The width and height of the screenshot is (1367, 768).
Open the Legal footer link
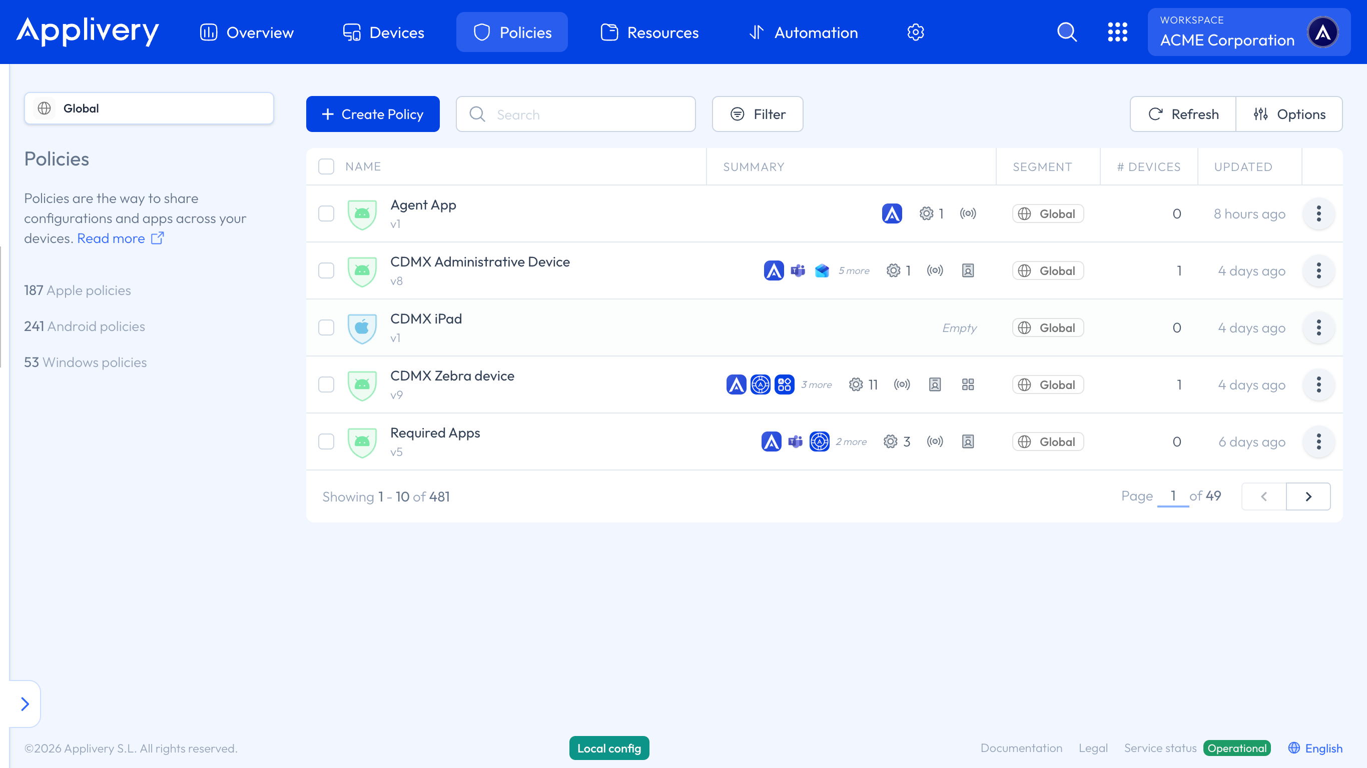[x=1093, y=748]
